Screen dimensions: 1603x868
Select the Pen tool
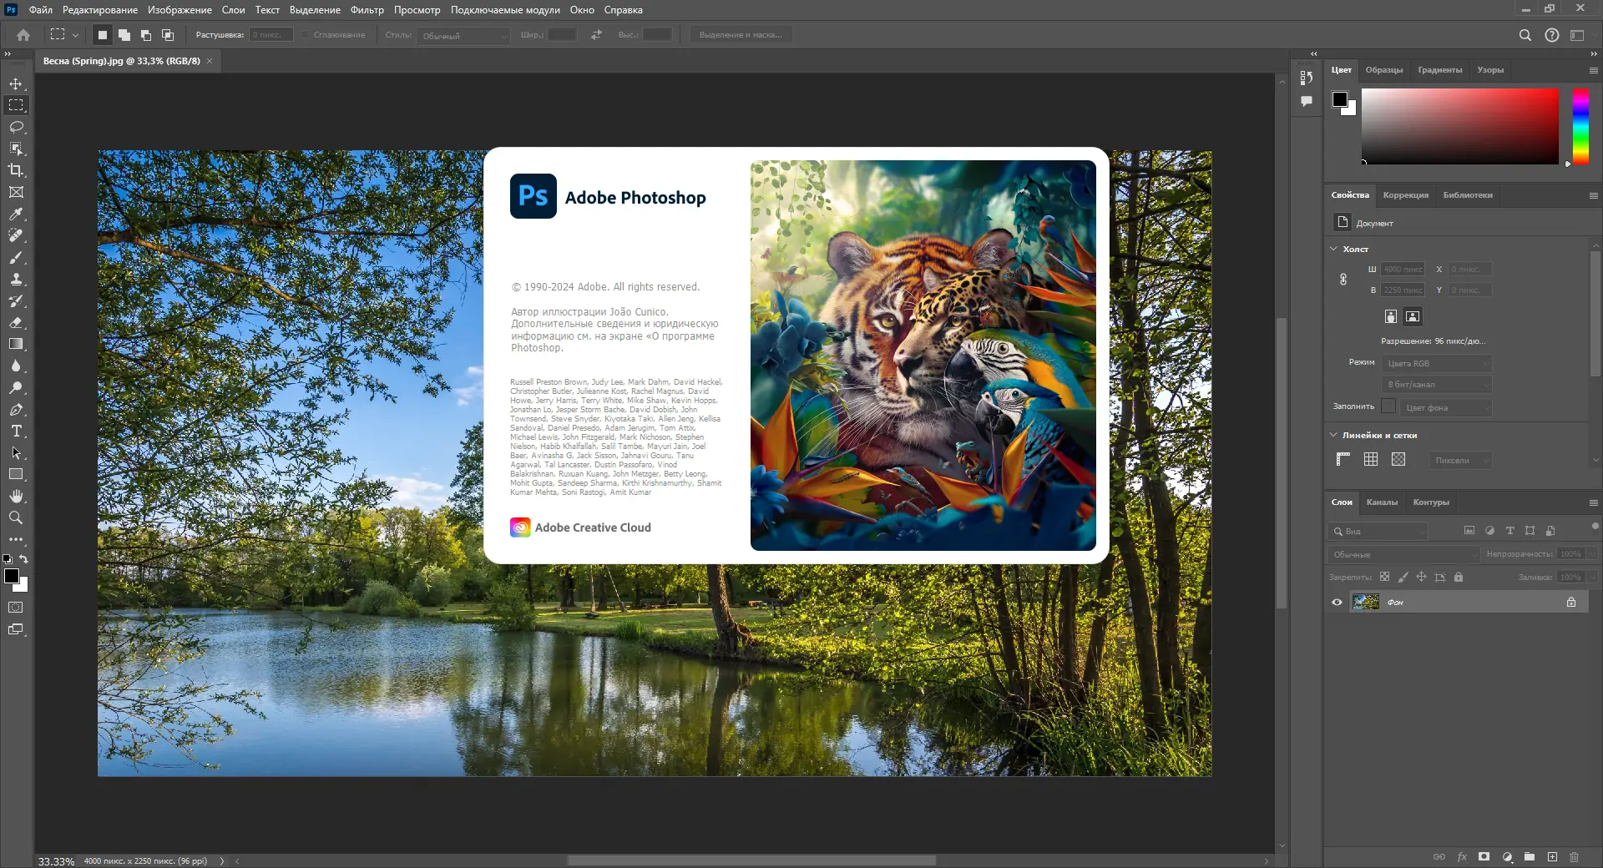tap(16, 410)
